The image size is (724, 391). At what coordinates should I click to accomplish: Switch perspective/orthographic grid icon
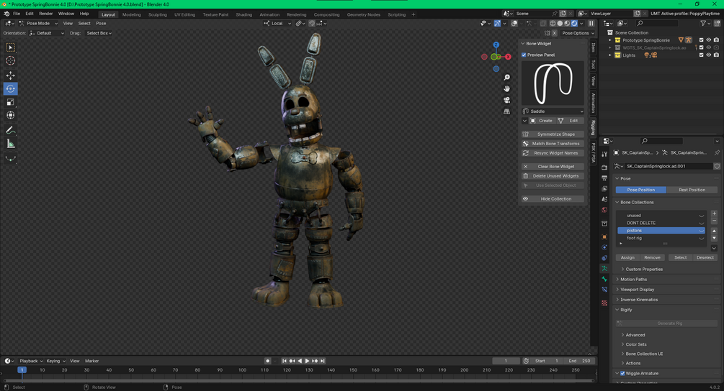pos(506,111)
